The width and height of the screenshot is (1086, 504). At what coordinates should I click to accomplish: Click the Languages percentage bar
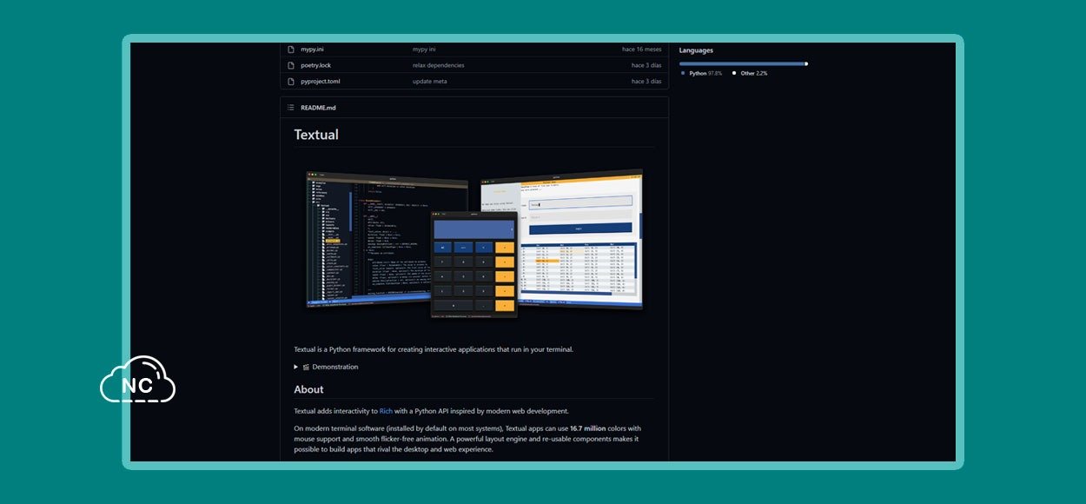[743, 63]
